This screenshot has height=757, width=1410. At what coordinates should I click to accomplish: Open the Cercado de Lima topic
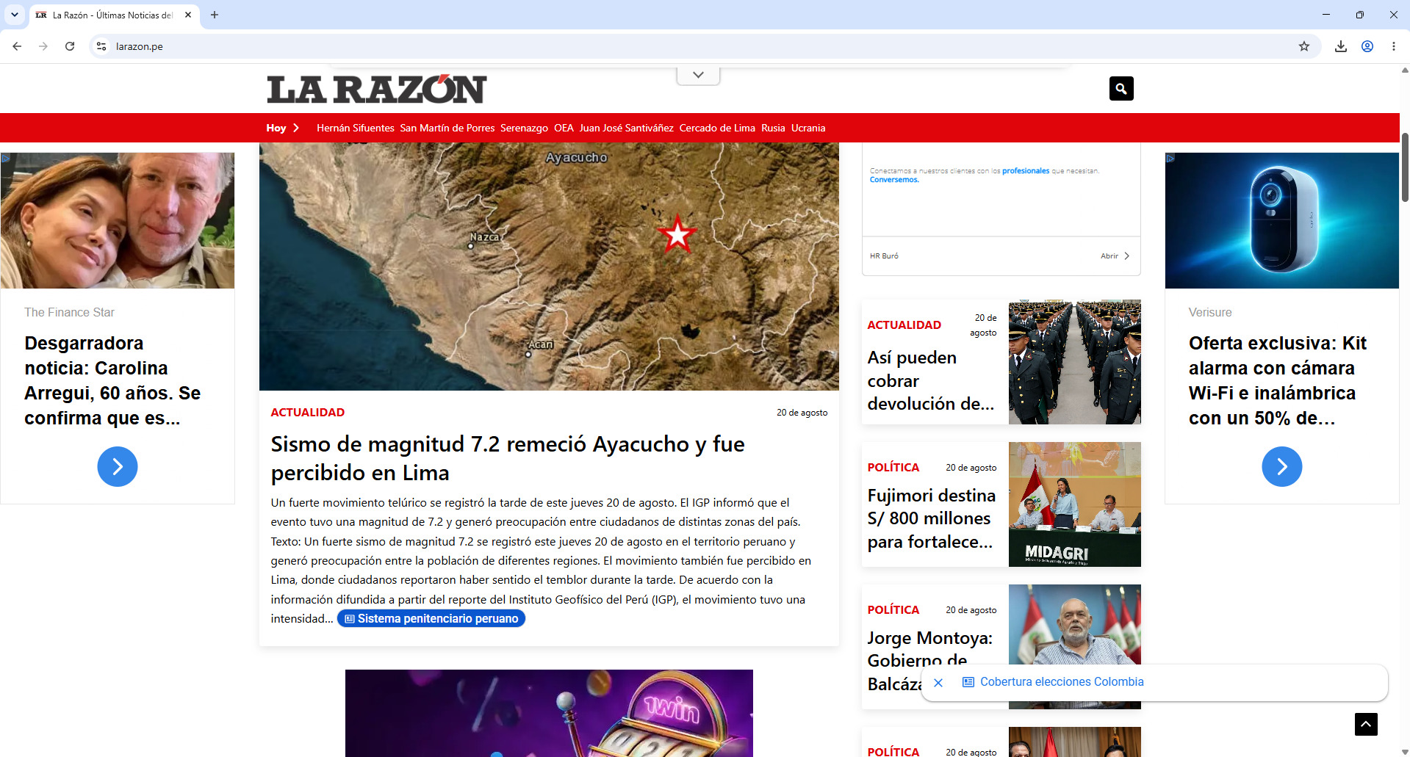(x=717, y=128)
